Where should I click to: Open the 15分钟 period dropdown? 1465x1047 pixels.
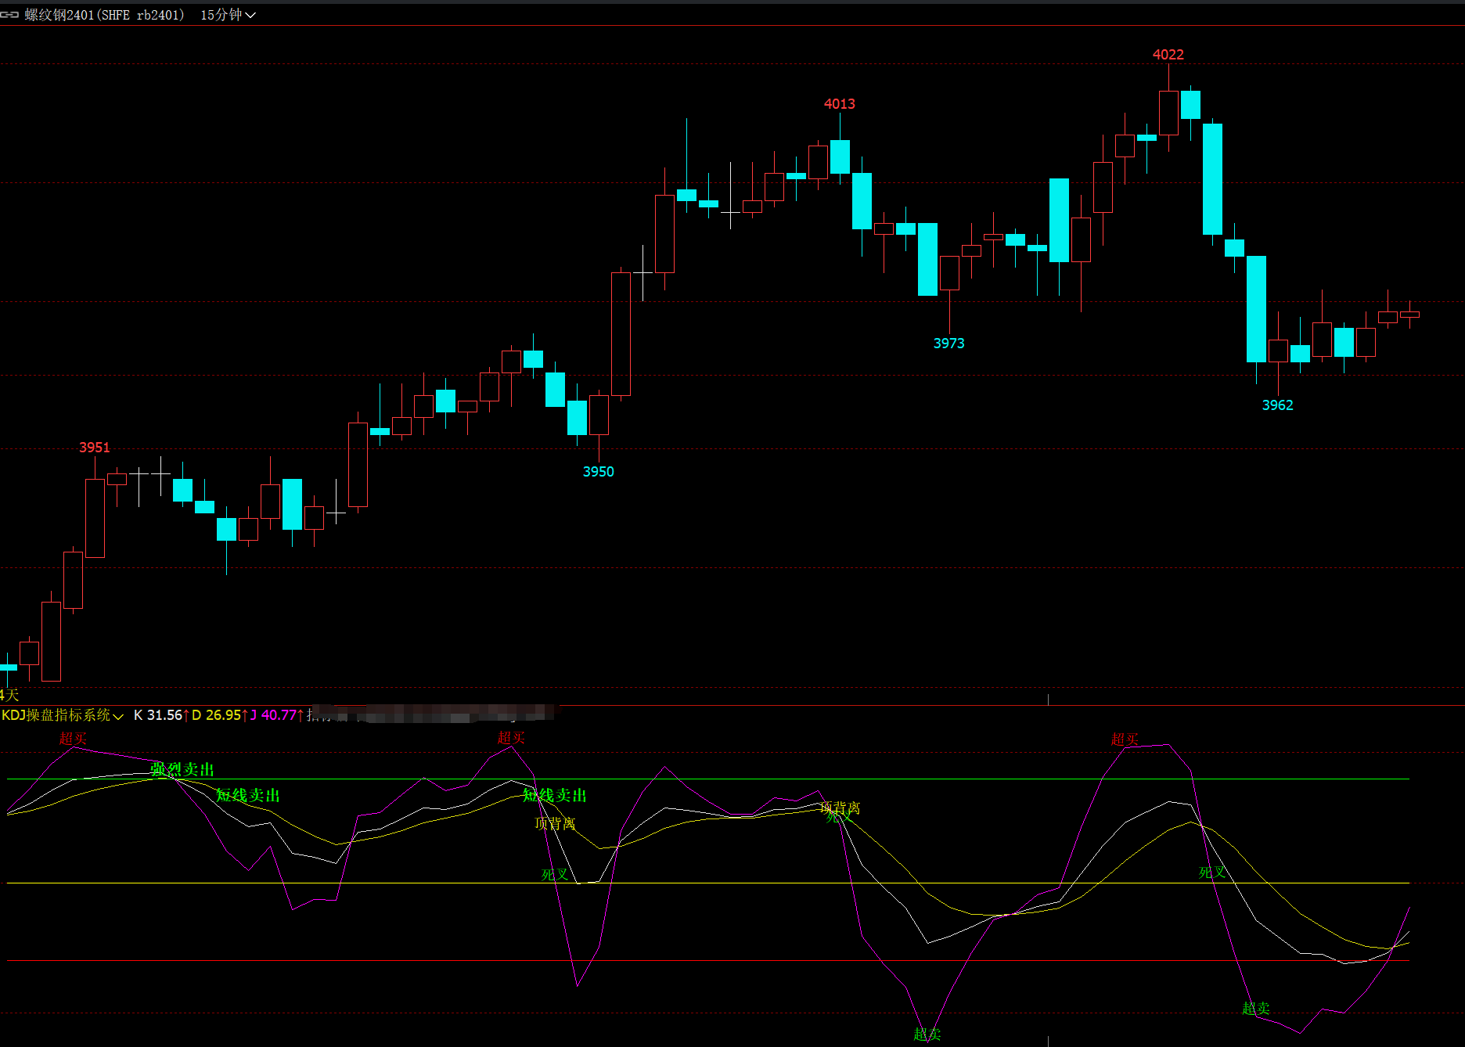[228, 15]
